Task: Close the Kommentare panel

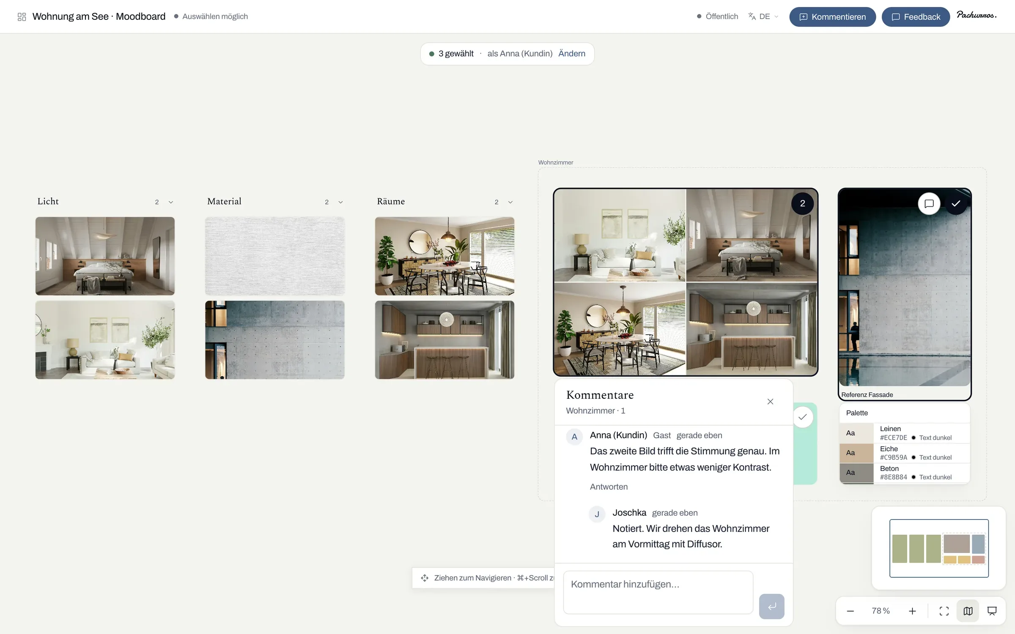Action: [770, 402]
